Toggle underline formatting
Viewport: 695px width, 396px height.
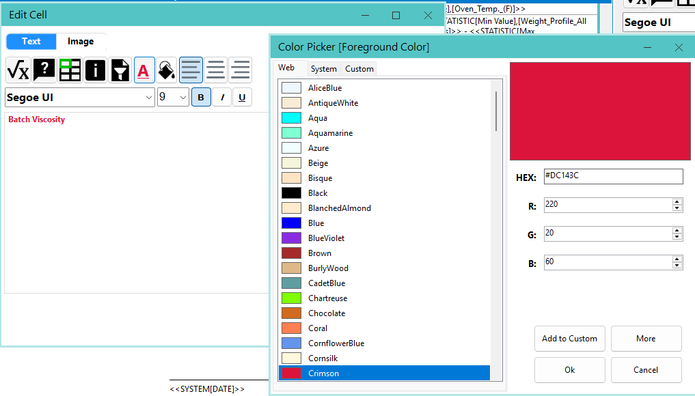242,98
